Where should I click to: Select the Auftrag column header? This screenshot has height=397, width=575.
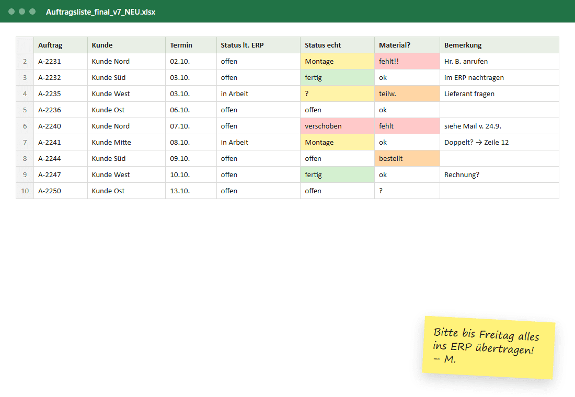61,45
